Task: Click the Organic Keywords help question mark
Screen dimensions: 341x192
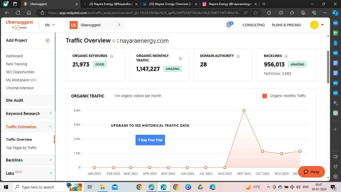Action: coord(111,56)
